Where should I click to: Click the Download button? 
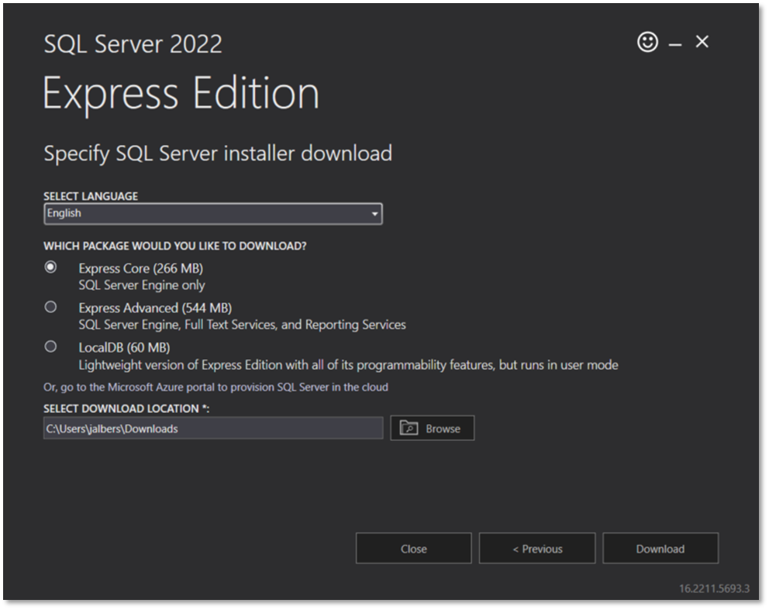pos(660,548)
